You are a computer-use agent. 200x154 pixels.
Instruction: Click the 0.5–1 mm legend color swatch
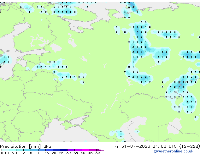[x=13, y=150]
